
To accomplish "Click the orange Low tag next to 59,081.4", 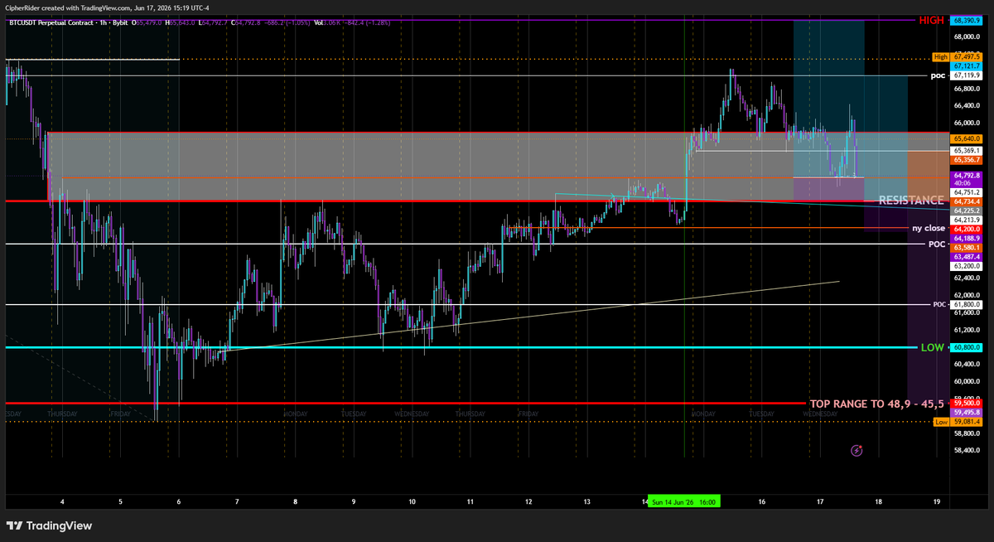I will 941,422.
